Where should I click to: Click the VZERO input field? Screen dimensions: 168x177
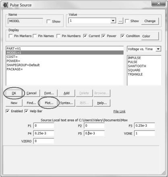[44, 141]
